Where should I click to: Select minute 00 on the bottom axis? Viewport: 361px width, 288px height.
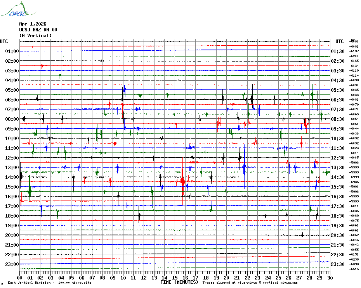pyautogui.click(x=20, y=278)
